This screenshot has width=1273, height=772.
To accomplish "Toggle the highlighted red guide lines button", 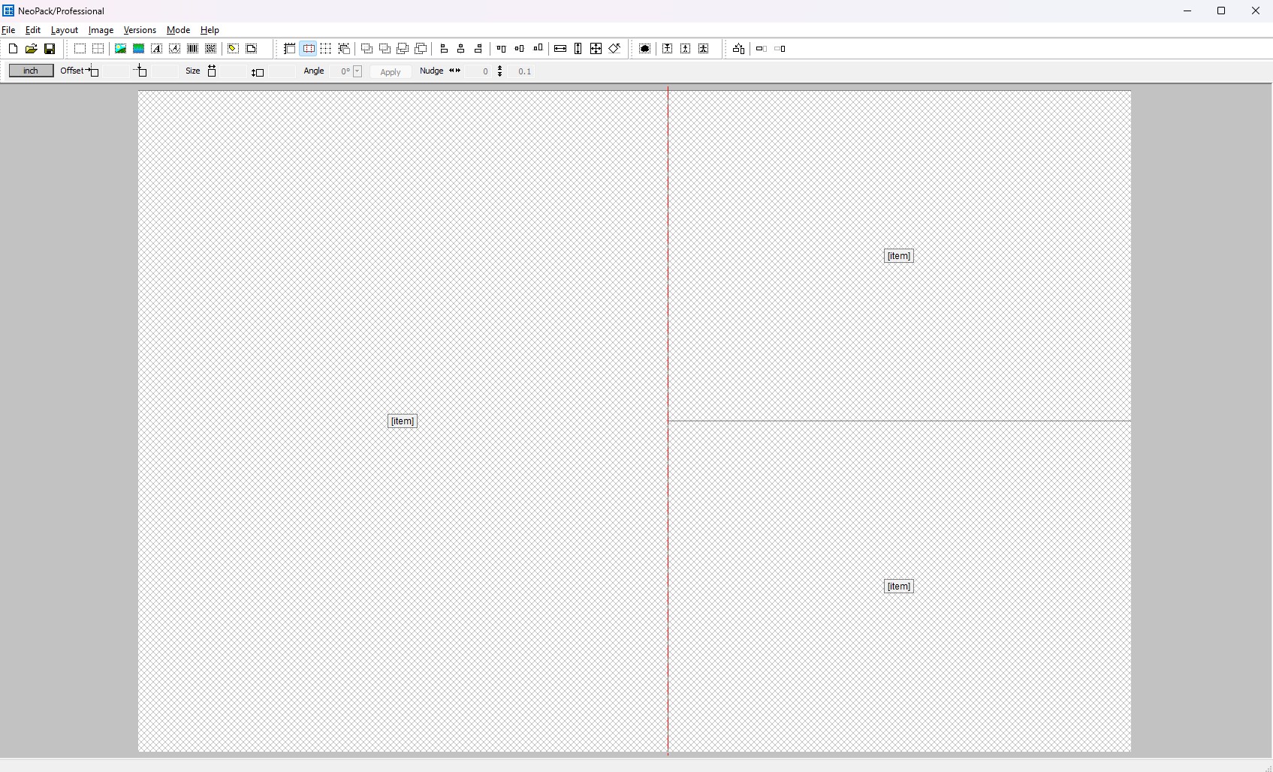I will click(308, 49).
